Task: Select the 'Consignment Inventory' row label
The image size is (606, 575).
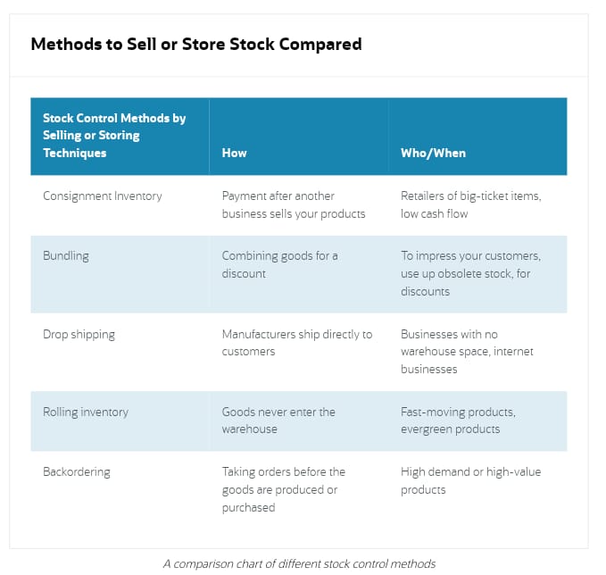Action: click(x=103, y=196)
